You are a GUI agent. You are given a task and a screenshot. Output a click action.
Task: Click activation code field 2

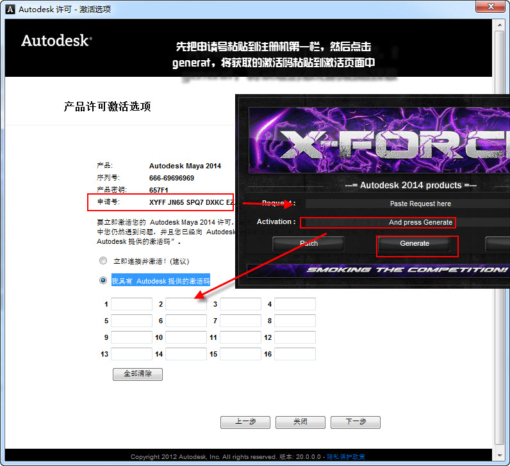[x=186, y=304]
